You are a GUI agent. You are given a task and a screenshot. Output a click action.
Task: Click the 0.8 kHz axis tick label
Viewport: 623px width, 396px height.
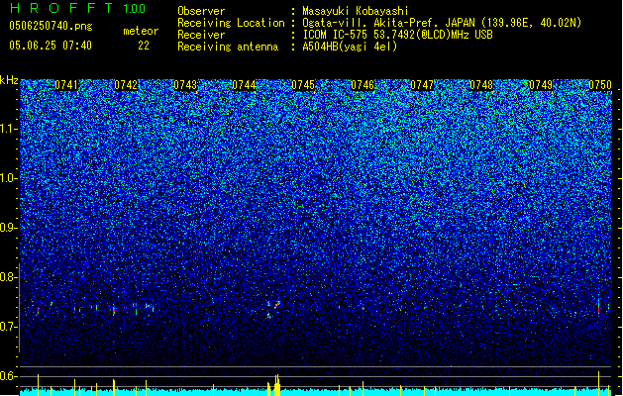click(x=9, y=277)
